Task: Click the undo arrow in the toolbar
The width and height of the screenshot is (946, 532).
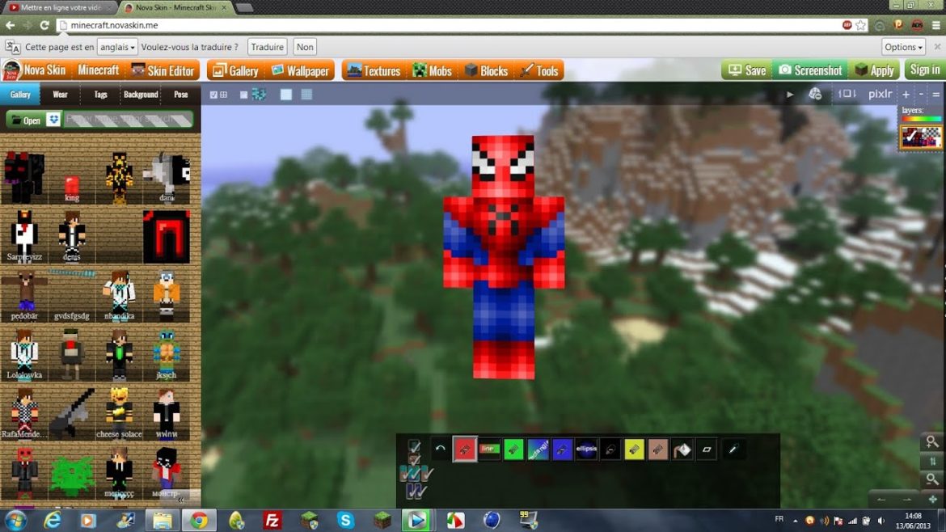Action: tap(441, 449)
